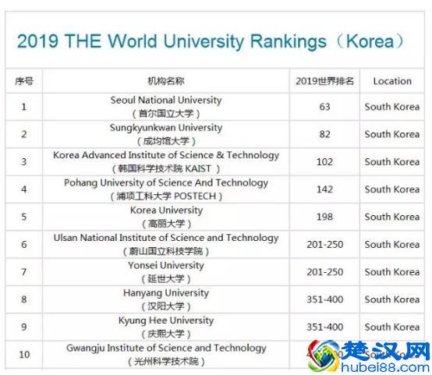Click 'South Korea' in Hanyang University row

[392, 299]
